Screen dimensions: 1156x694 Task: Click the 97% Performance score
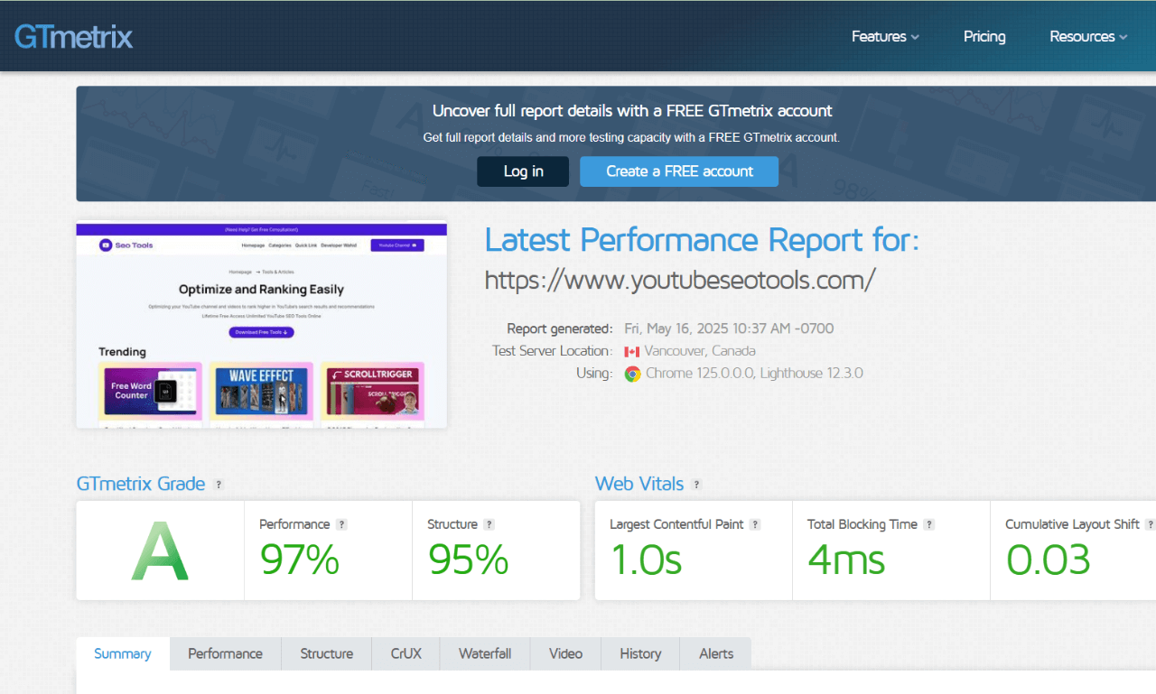pos(300,560)
